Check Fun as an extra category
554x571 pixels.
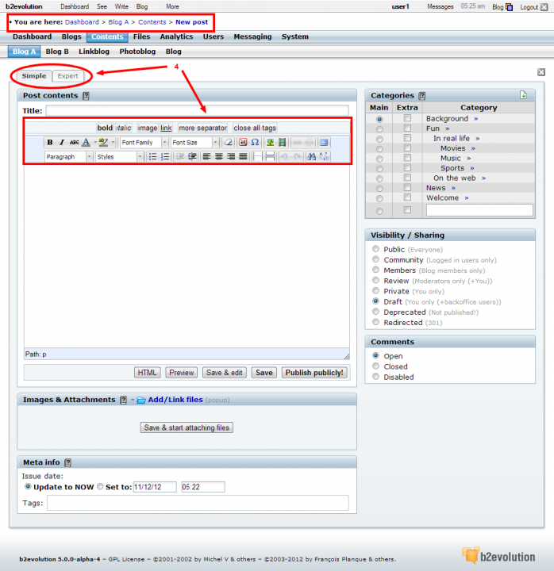coord(407,128)
